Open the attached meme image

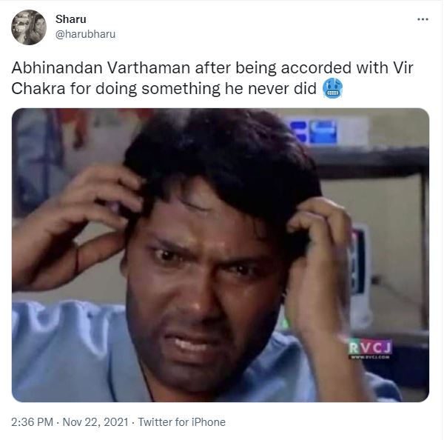click(221, 255)
